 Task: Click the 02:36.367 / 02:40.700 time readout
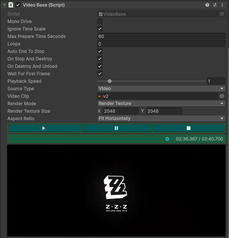(x=199, y=139)
